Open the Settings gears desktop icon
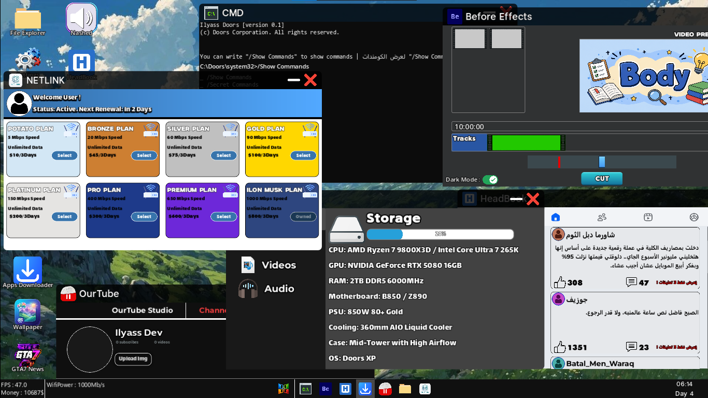Image resolution: width=708 pixels, height=398 pixels. [28, 59]
